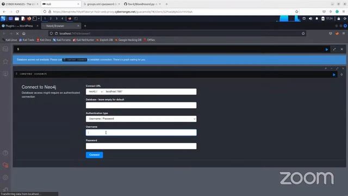Image resolution: width=348 pixels, height=196 pixels.
Task: Open the Authentication type dropdown
Action: [141, 119]
